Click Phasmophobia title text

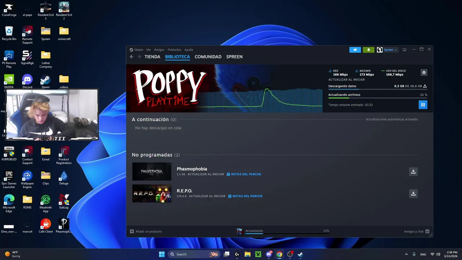coord(192,169)
